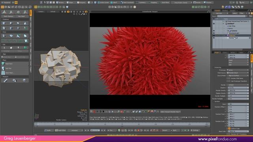Select the Cube primitive tool

pos(4,23)
